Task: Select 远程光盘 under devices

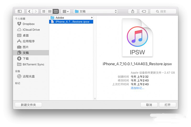Action: click(x=28, y=76)
